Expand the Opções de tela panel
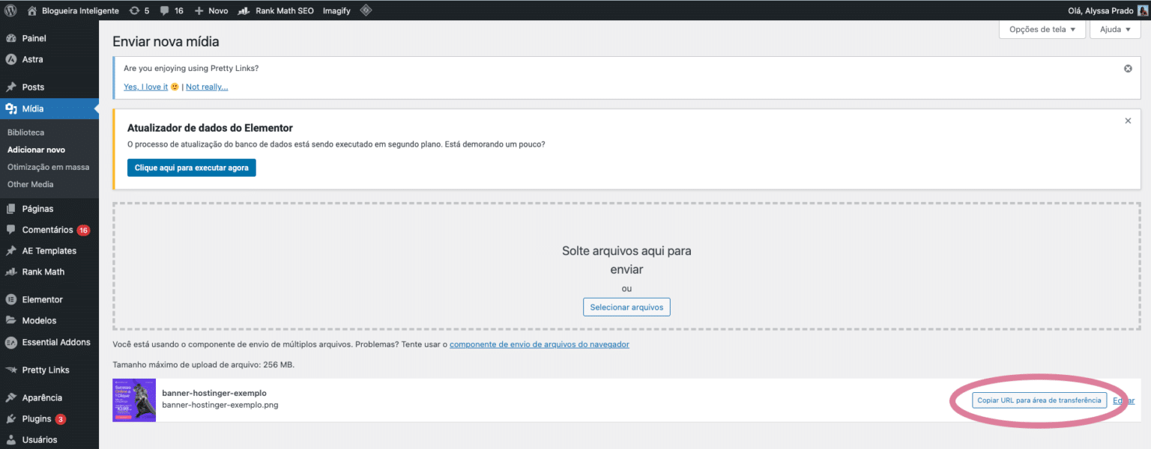Viewport: 1151px width, 449px height. click(1042, 28)
